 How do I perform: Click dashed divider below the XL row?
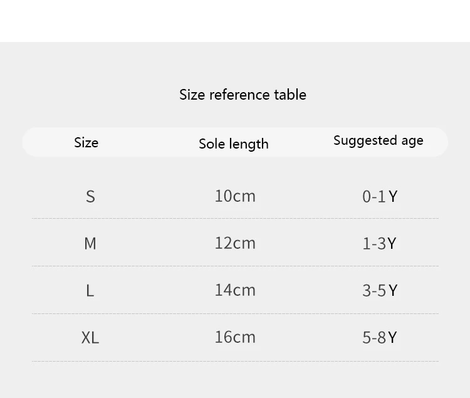[x=235, y=361]
